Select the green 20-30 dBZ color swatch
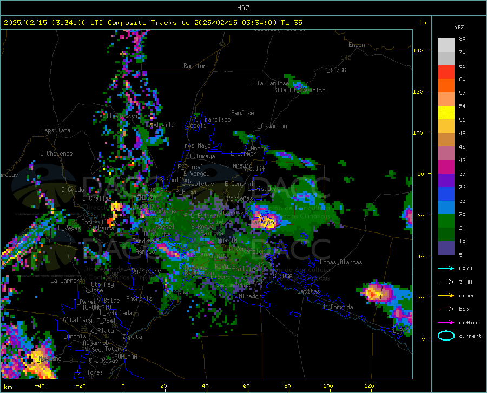The image size is (487, 393). coord(446,221)
